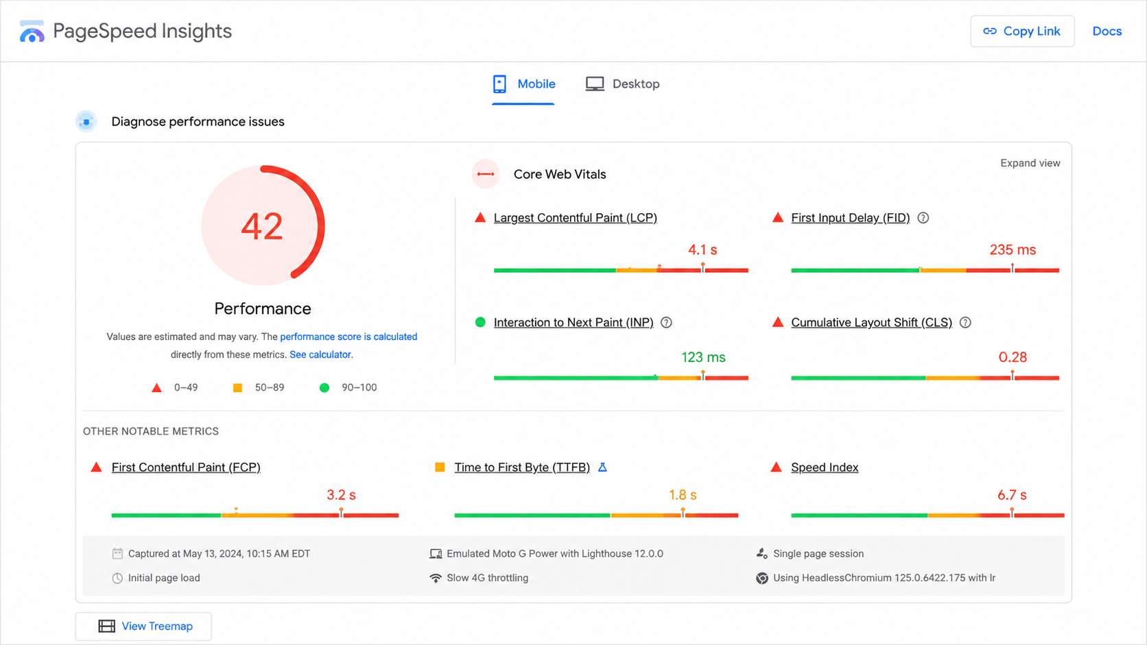Screen dimensions: 1147x645
Task: Click the FID distribution bar
Action: pyautogui.click(x=925, y=270)
